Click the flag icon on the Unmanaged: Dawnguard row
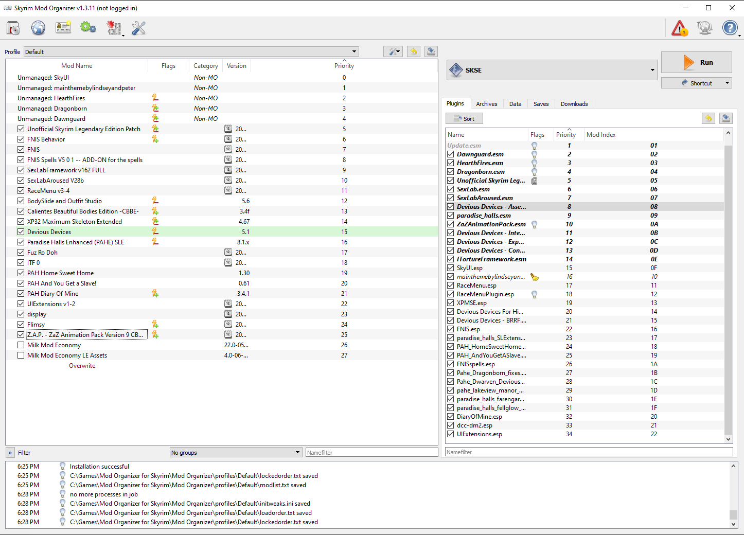Viewport: 744px width, 535px height. [155, 118]
